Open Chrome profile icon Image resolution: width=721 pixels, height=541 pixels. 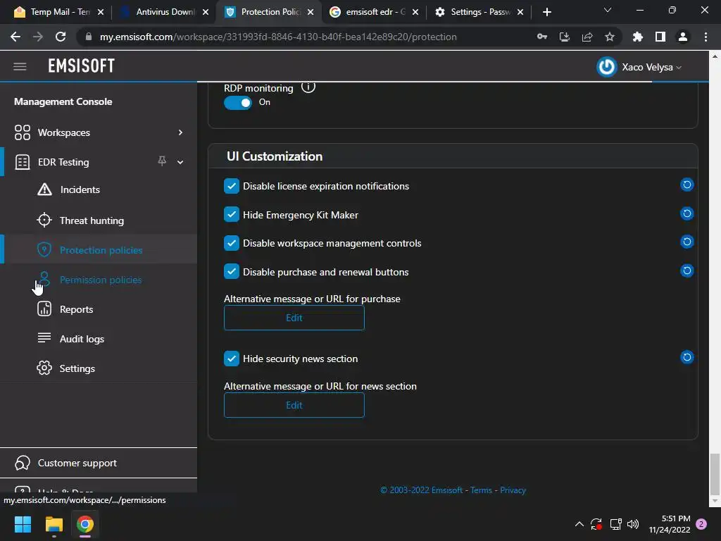(683, 37)
